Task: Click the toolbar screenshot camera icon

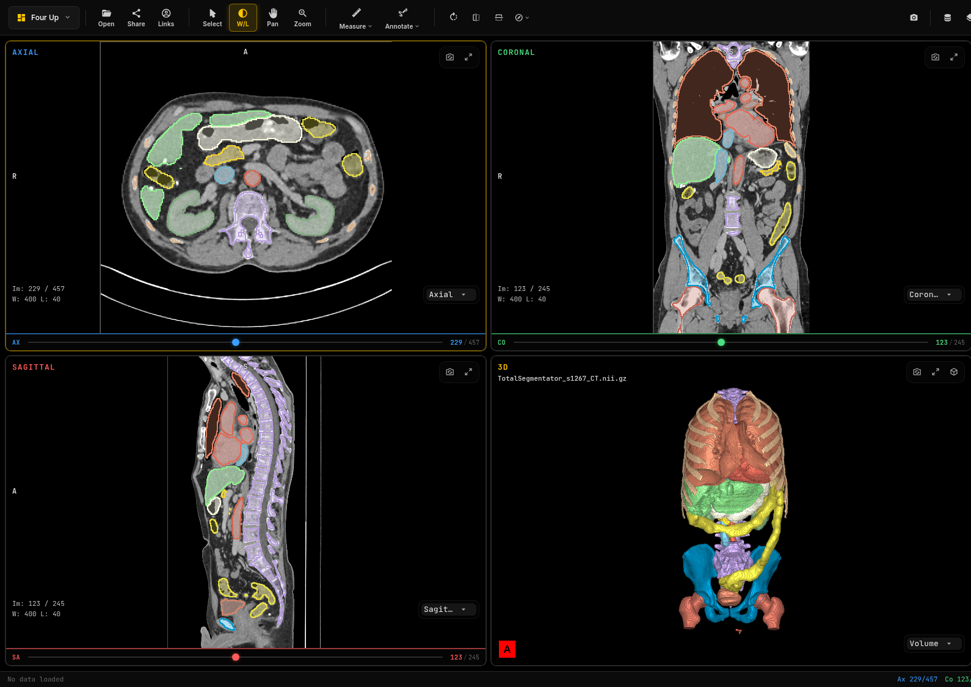Action: pyautogui.click(x=914, y=18)
